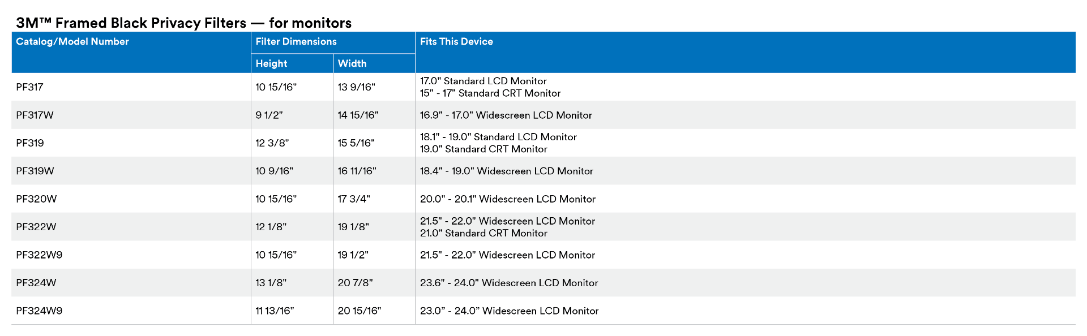The height and width of the screenshot is (336, 1087).
Task: Select the 17 3/4" width cell
Action: pos(354,199)
